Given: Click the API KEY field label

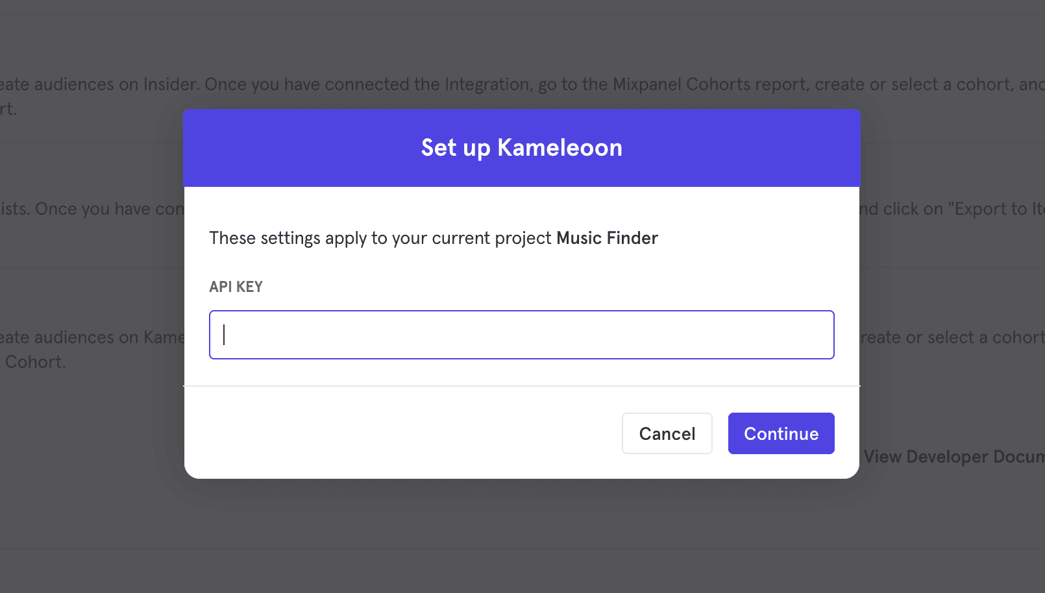Looking at the screenshot, I should tap(236, 286).
